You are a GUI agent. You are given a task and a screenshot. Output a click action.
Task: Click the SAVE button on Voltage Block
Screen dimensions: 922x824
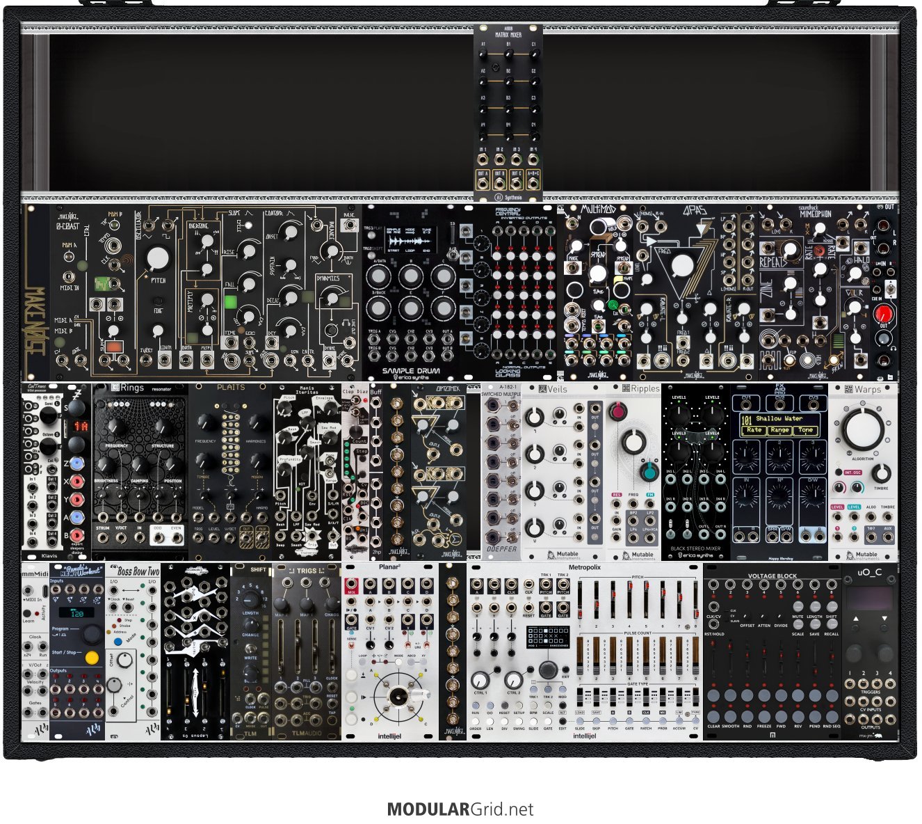(x=814, y=624)
